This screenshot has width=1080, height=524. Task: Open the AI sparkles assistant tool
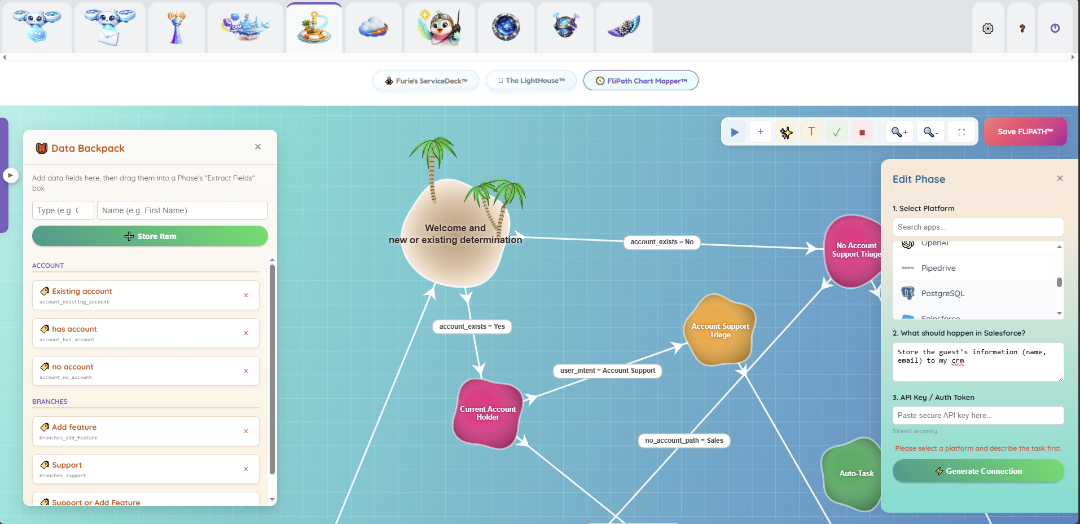click(x=786, y=131)
